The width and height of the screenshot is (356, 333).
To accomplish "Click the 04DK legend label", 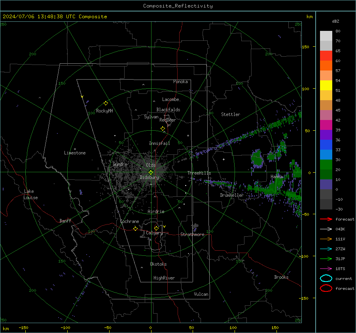I will click(x=340, y=229).
